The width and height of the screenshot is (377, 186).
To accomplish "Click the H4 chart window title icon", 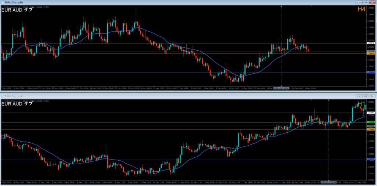I will 3,2.
